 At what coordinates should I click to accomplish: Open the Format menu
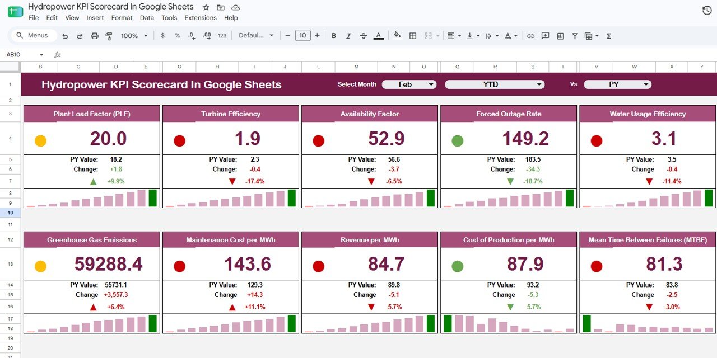122,18
